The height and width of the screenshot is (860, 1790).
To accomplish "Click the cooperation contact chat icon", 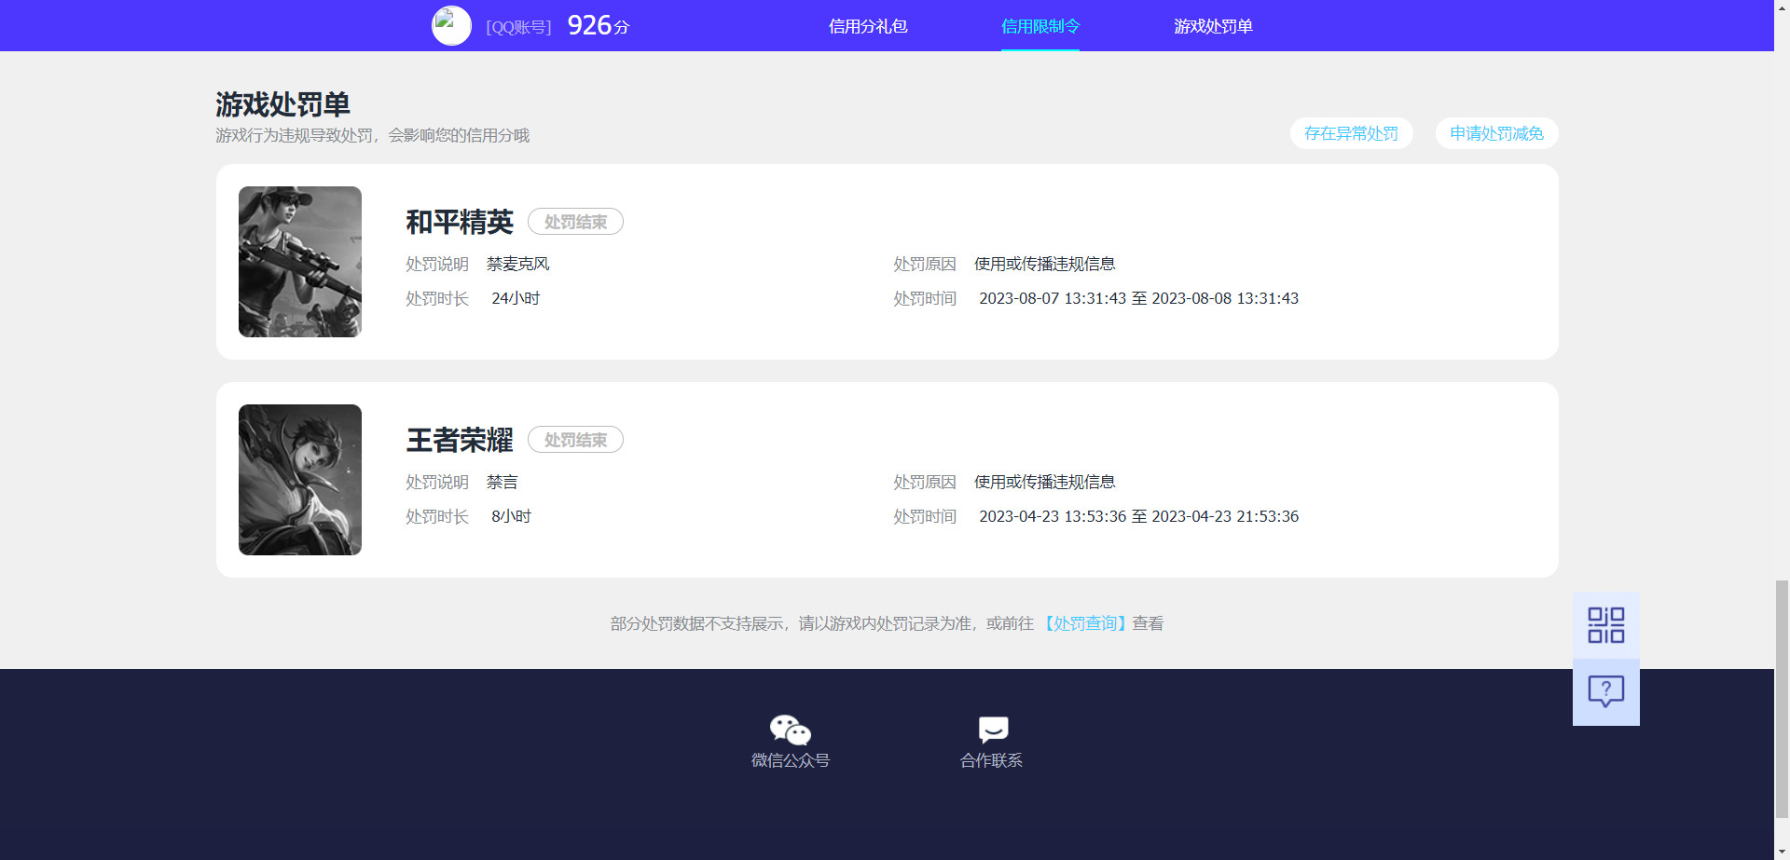I will [x=993, y=730].
